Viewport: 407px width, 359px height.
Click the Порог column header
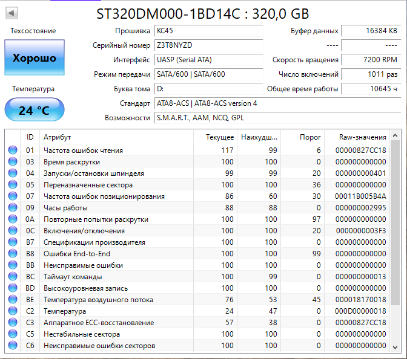click(x=303, y=137)
